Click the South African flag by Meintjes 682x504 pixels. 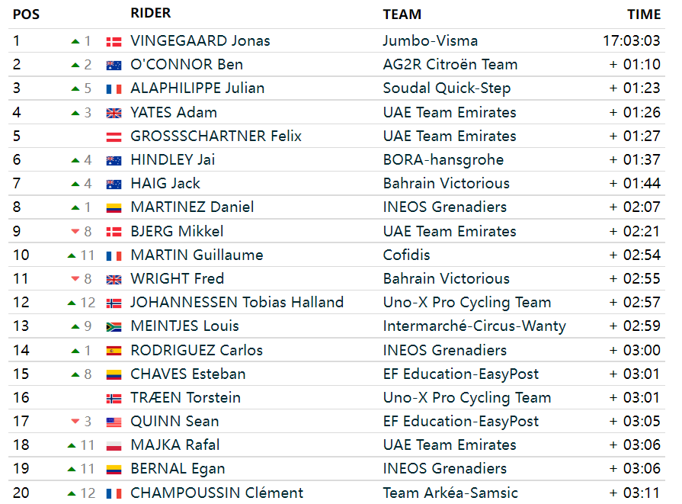click(x=114, y=327)
